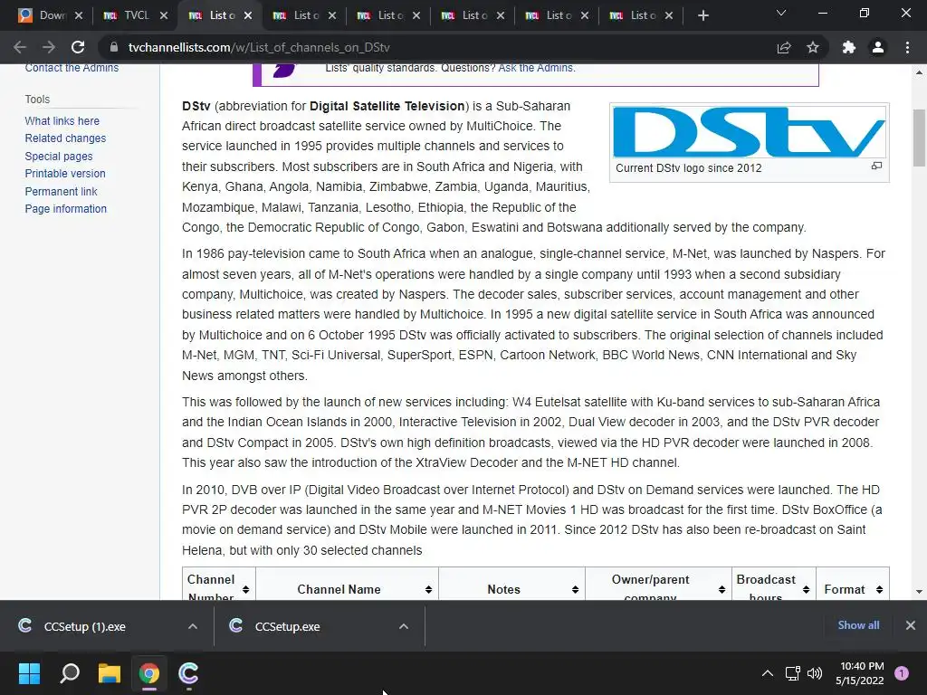
Task: Click the Ask the Admins link
Action: coord(535,67)
